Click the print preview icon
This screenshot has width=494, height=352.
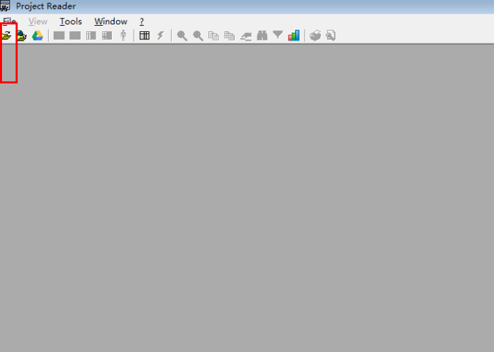[x=330, y=35]
